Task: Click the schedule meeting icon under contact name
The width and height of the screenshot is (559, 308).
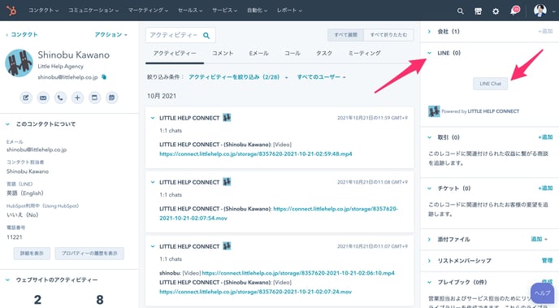Action: (112, 98)
